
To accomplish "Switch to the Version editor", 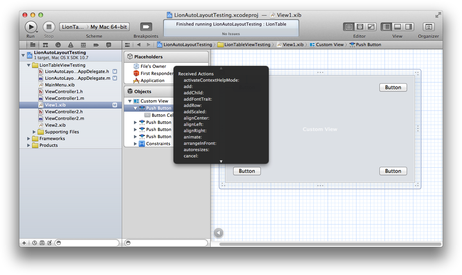I will [x=371, y=27].
